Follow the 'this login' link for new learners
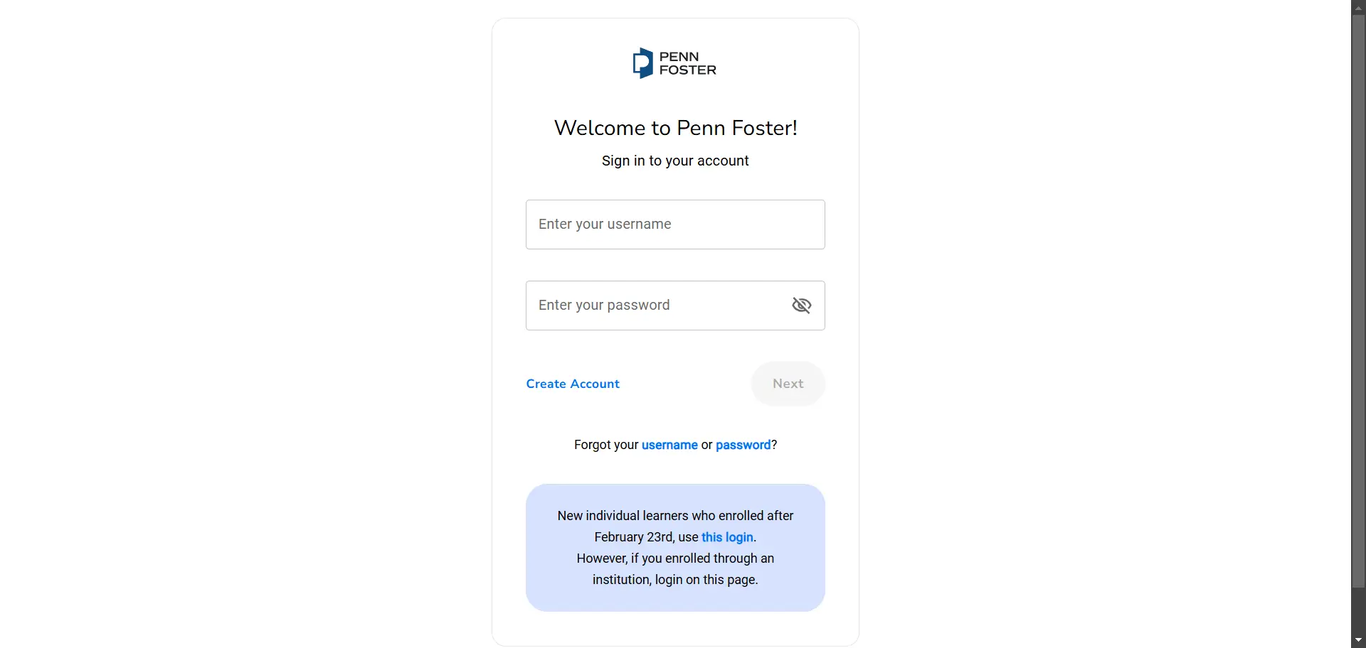The width and height of the screenshot is (1366, 648). click(726, 537)
